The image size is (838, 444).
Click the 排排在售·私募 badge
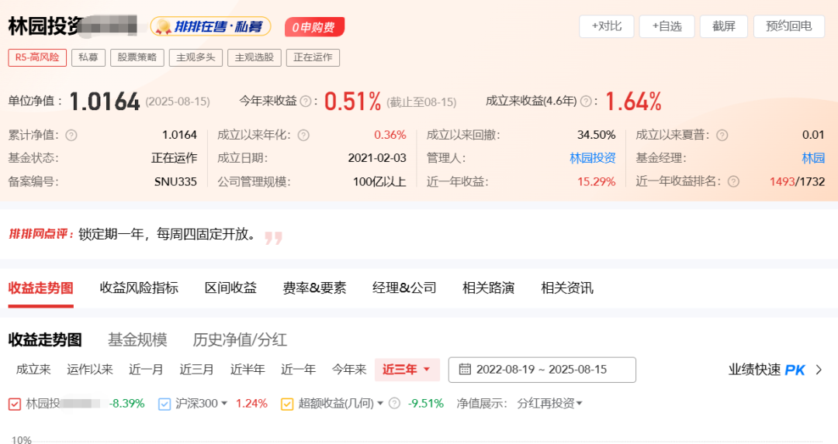(x=211, y=26)
